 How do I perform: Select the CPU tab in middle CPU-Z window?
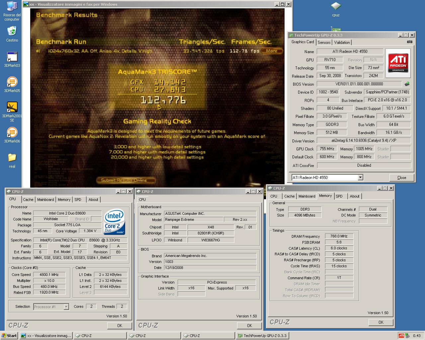(x=142, y=200)
